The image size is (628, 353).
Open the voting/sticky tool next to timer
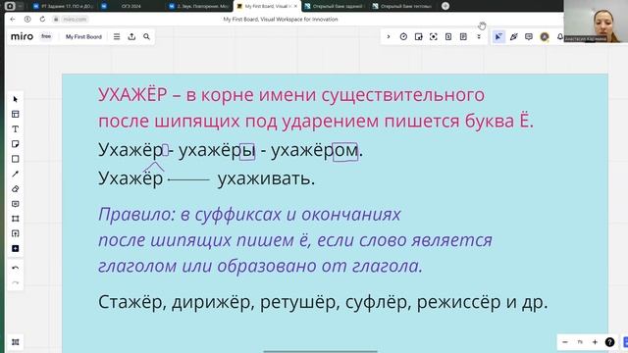[419, 37]
